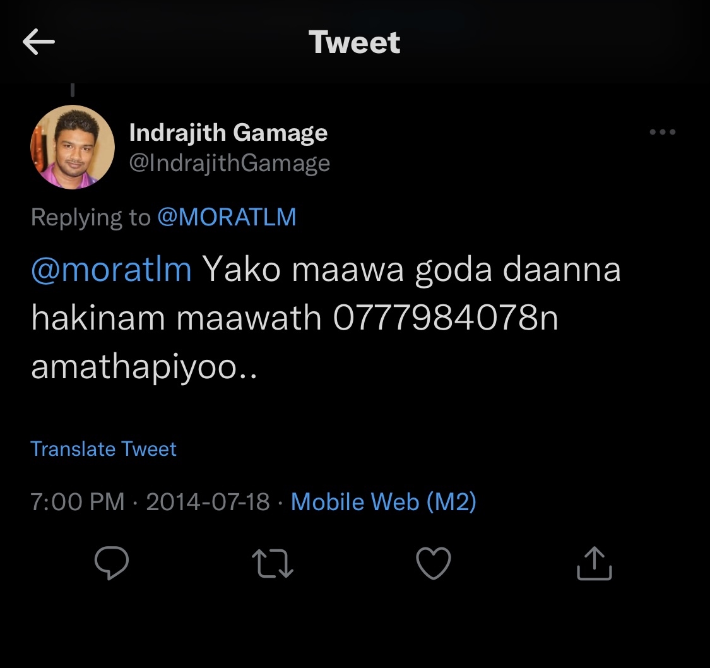Image resolution: width=710 pixels, height=668 pixels.
Task: Like the tweet with the heart icon
Action: (434, 563)
